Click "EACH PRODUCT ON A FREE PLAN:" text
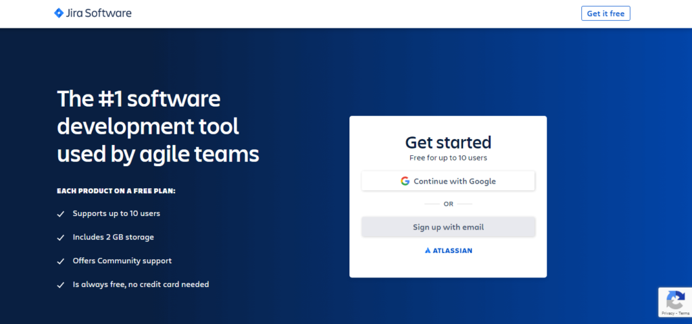The height and width of the screenshot is (324, 692). coord(116,191)
